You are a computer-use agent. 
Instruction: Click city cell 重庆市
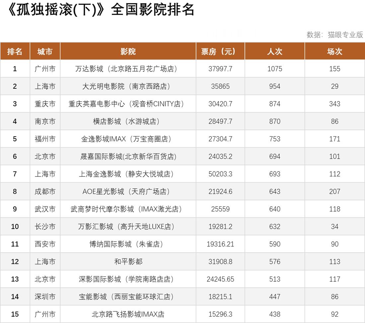45,104
